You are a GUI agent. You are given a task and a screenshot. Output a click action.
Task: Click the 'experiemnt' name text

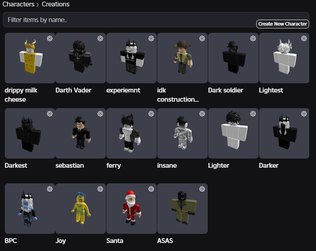click(123, 90)
